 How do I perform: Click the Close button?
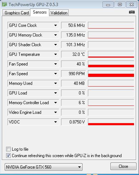[x=123, y=166]
